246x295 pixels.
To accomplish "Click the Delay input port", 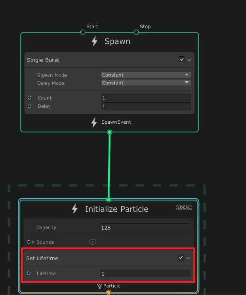I will (x=29, y=106).
